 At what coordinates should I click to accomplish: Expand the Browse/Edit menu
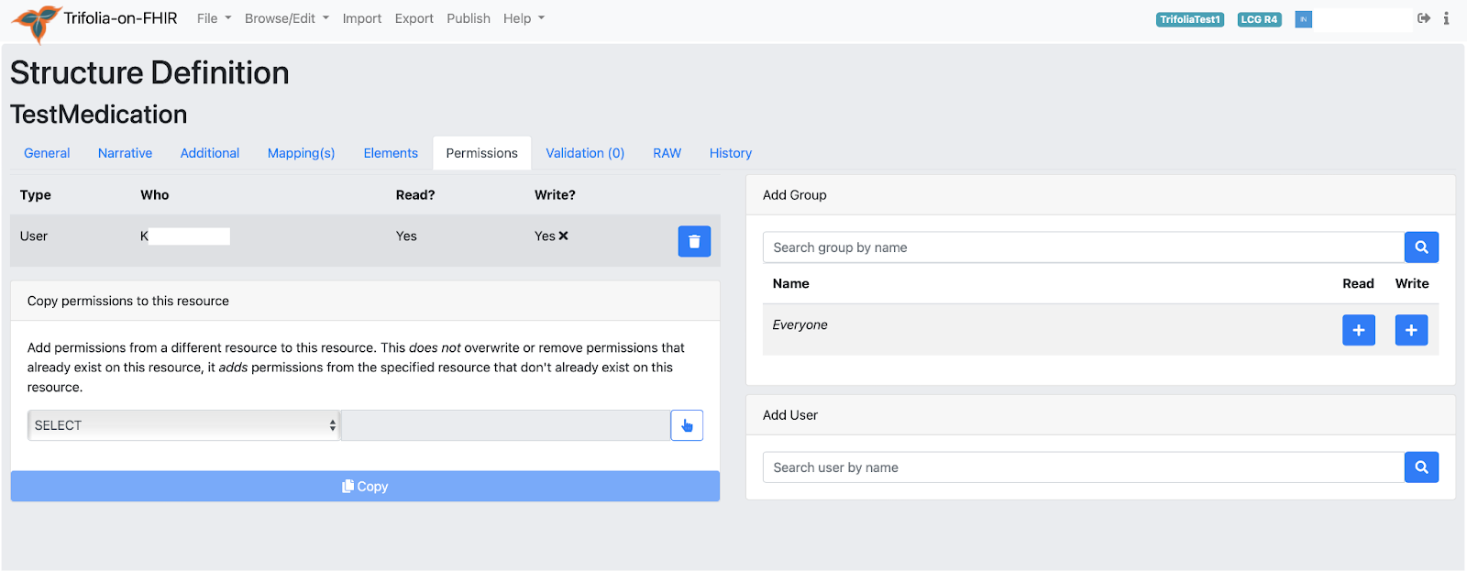coord(286,18)
